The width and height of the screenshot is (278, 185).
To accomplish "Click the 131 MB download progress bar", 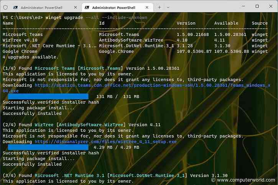I will coord(48,96).
